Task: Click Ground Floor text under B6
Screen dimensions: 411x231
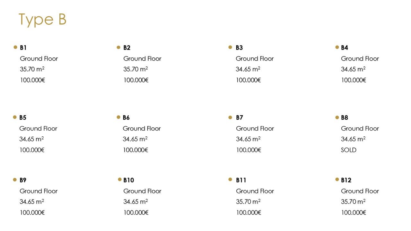Action: [142, 129]
